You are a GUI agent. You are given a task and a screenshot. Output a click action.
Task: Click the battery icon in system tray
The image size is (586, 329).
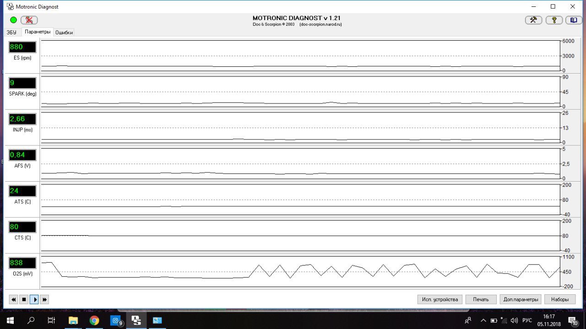494,320
